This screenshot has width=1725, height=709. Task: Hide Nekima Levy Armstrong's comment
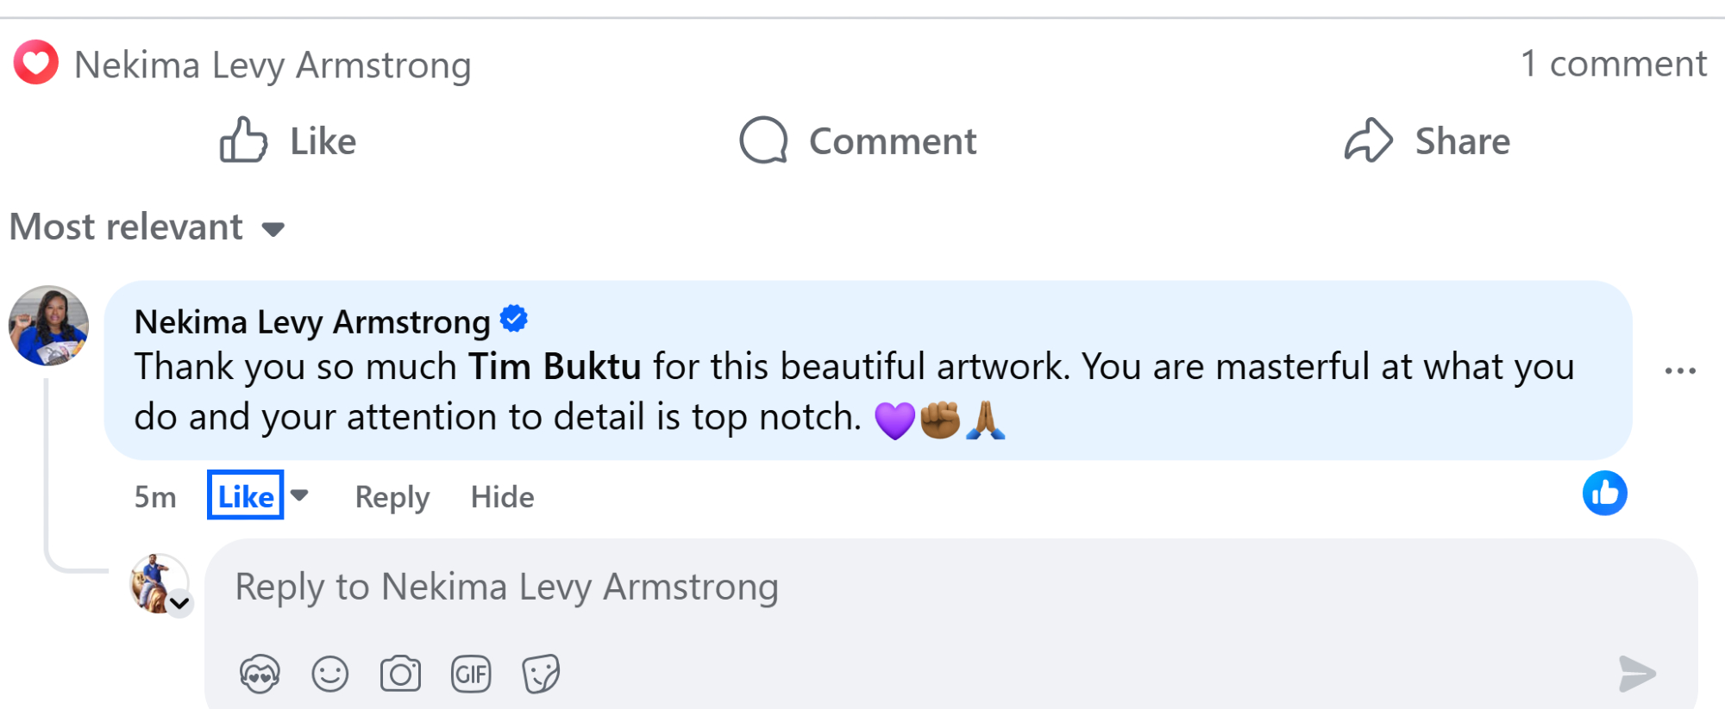(502, 497)
